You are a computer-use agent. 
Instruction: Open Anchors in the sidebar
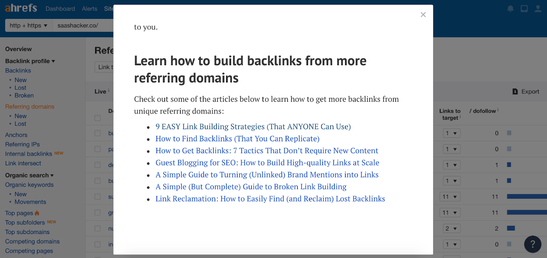pos(16,135)
